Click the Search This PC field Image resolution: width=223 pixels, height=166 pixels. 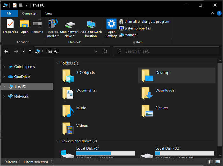[x=166, y=51]
